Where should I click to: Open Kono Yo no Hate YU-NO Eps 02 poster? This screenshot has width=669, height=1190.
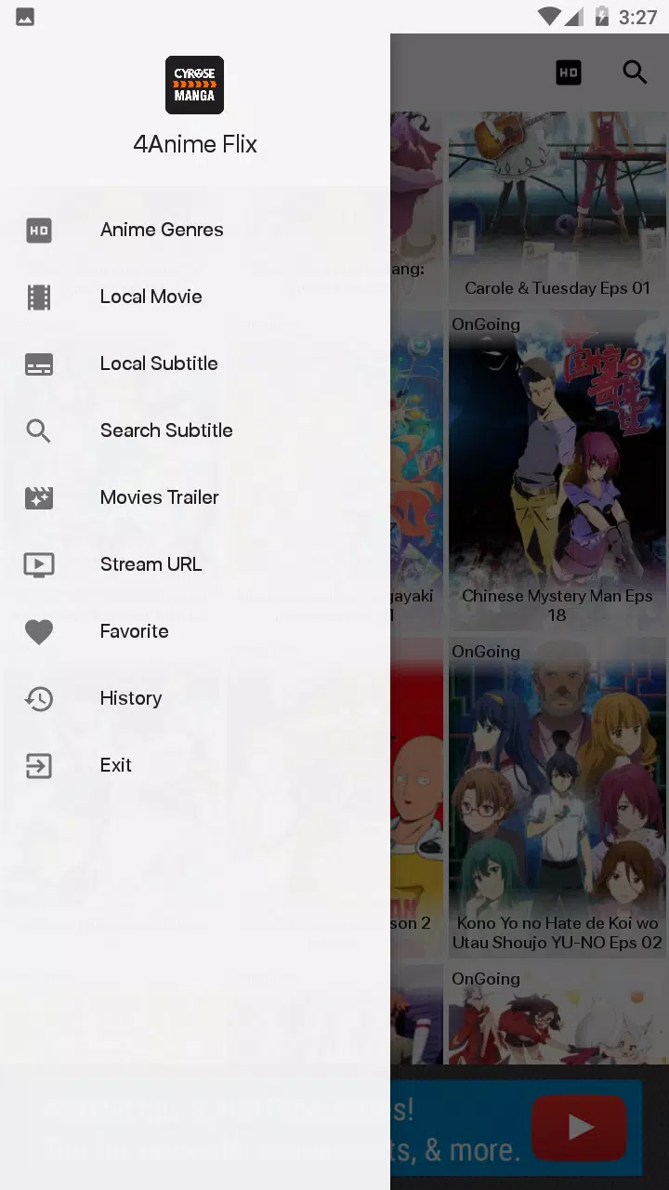click(557, 798)
